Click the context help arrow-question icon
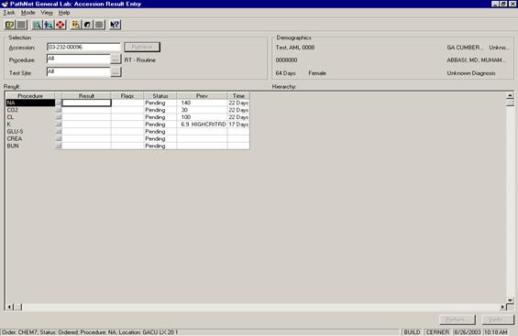Screen dimensions: 518x336 115,25
